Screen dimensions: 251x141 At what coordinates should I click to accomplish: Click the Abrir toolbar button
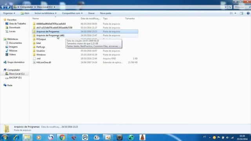click(x=25, y=13)
